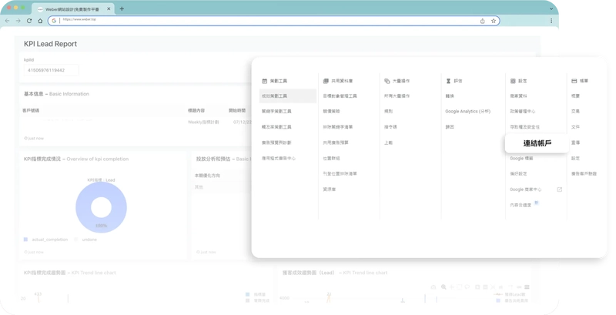This screenshot has height=315, width=616.
Task: Open 廣告客戶驗證 menu item
Action: (584, 173)
